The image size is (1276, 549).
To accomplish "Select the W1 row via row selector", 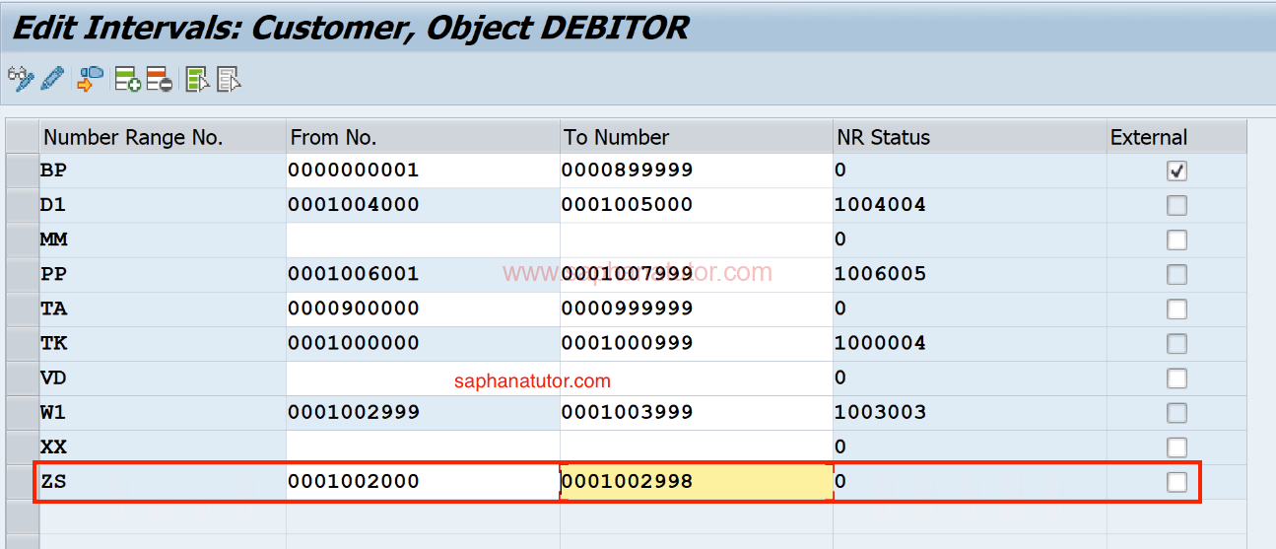I will tap(22, 412).
